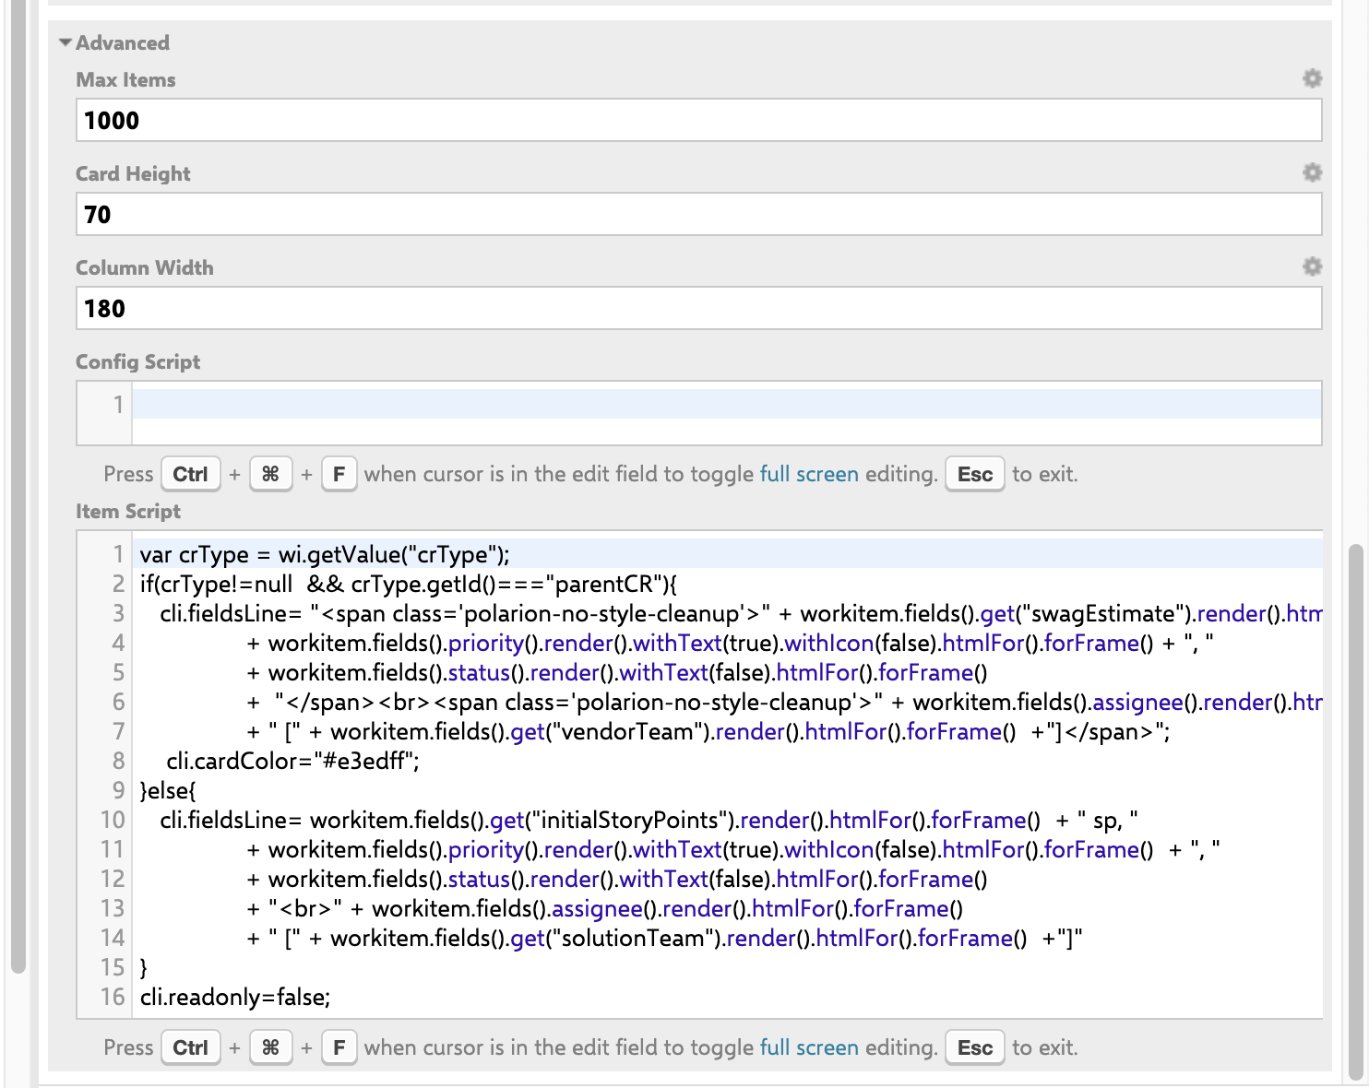This screenshot has width=1369, height=1088.
Task: Click the right vertical scrollbar thumb
Action: pos(1355,811)
